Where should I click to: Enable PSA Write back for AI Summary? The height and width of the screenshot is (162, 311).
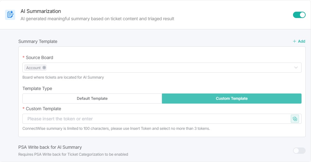(x=299, y=151)
